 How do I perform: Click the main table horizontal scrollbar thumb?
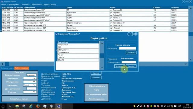[x=7, y=64]
